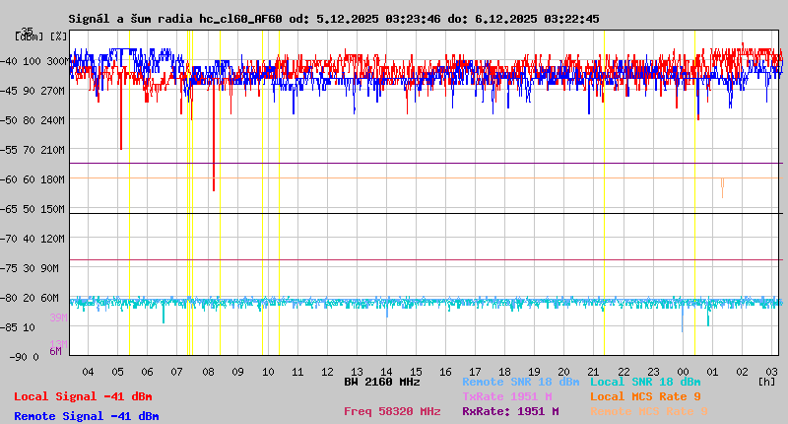The width and height of the screenshot is (788, 424).
Task: Click the RxRate: 1951 M legend
Action: point(510,411)
